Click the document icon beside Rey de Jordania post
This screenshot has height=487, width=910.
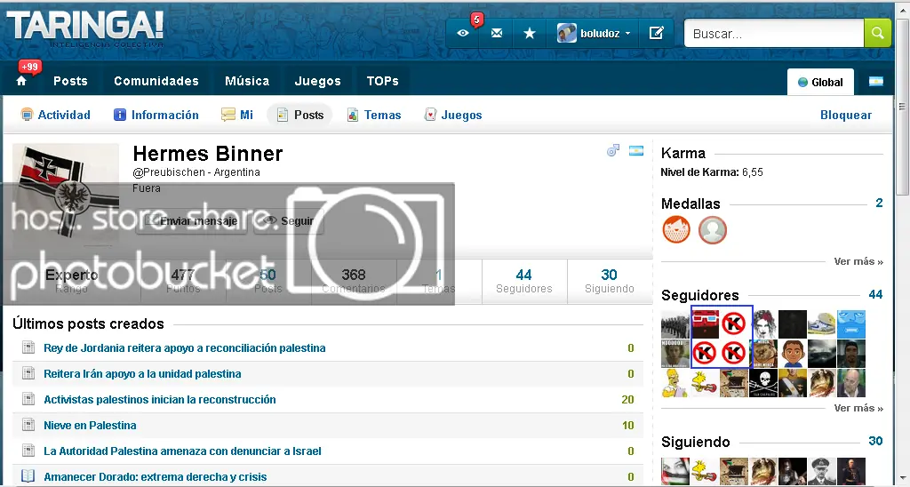click(x=28, y=347)
